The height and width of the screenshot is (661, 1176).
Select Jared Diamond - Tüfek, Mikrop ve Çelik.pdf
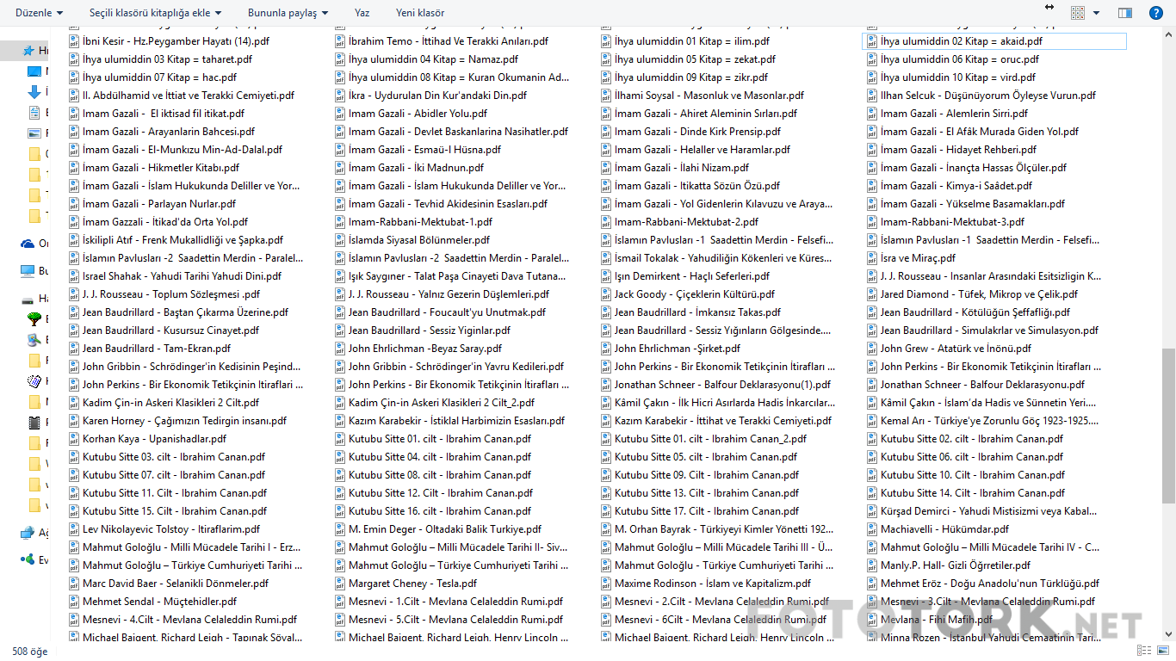point(971,293)
